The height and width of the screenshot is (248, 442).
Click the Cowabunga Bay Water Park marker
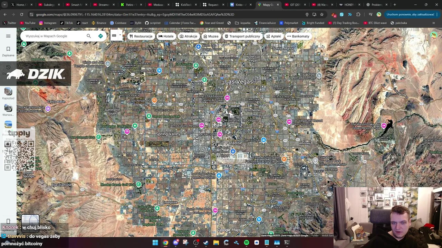coord(315,161)
